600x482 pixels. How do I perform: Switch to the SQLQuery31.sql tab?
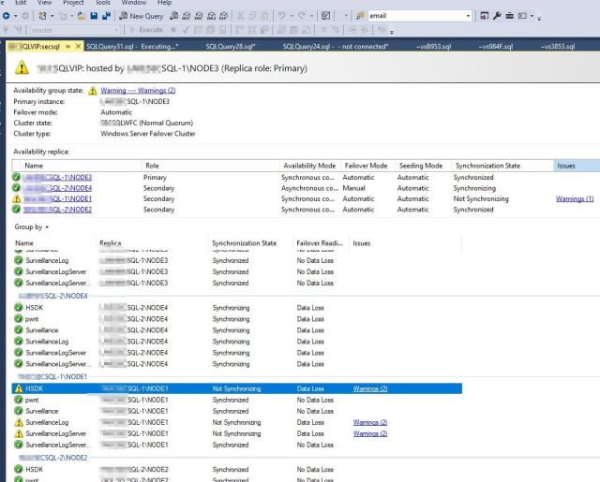tap(122, 46)
